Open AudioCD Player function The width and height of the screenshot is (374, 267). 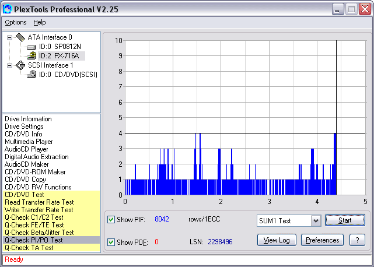tap(26, 149)
